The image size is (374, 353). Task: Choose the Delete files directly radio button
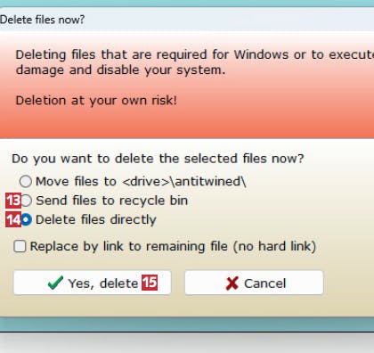coord(26,220)
